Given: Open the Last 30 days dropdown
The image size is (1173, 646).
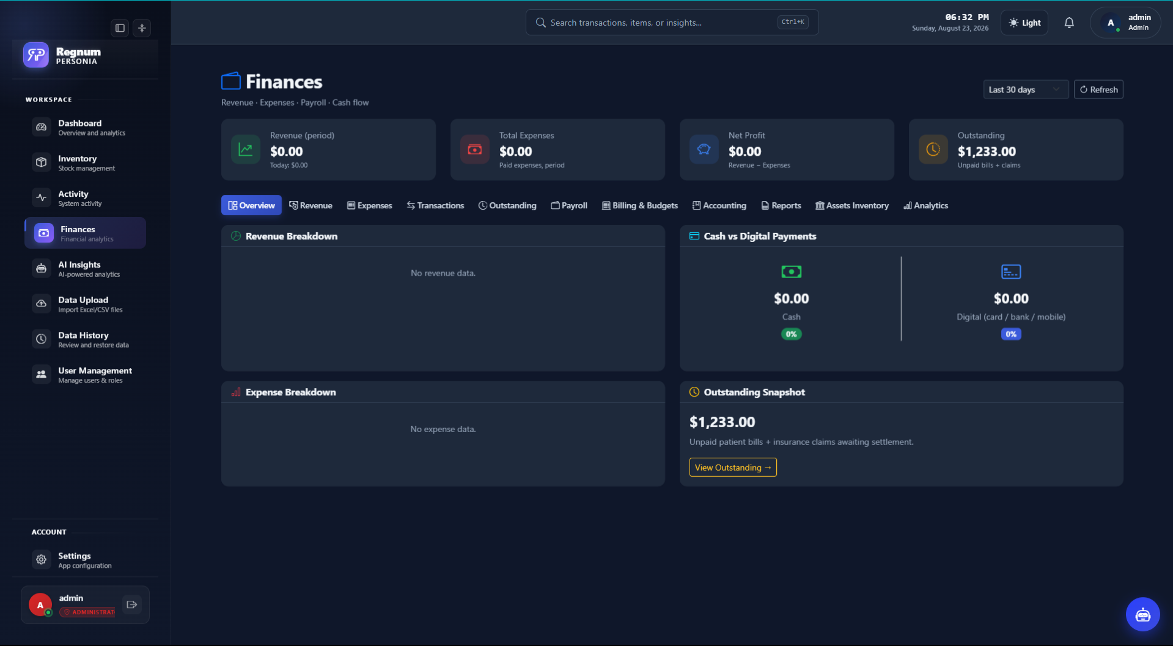Looking at the screenshot, I should tap(1026, 89).
